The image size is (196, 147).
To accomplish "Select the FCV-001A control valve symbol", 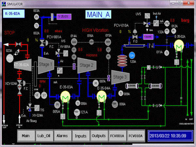I will pyautogui.click(x=43, y=43).
